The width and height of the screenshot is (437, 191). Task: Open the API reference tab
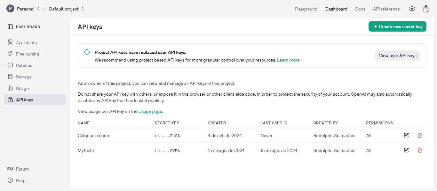click(x=386, y=9)
